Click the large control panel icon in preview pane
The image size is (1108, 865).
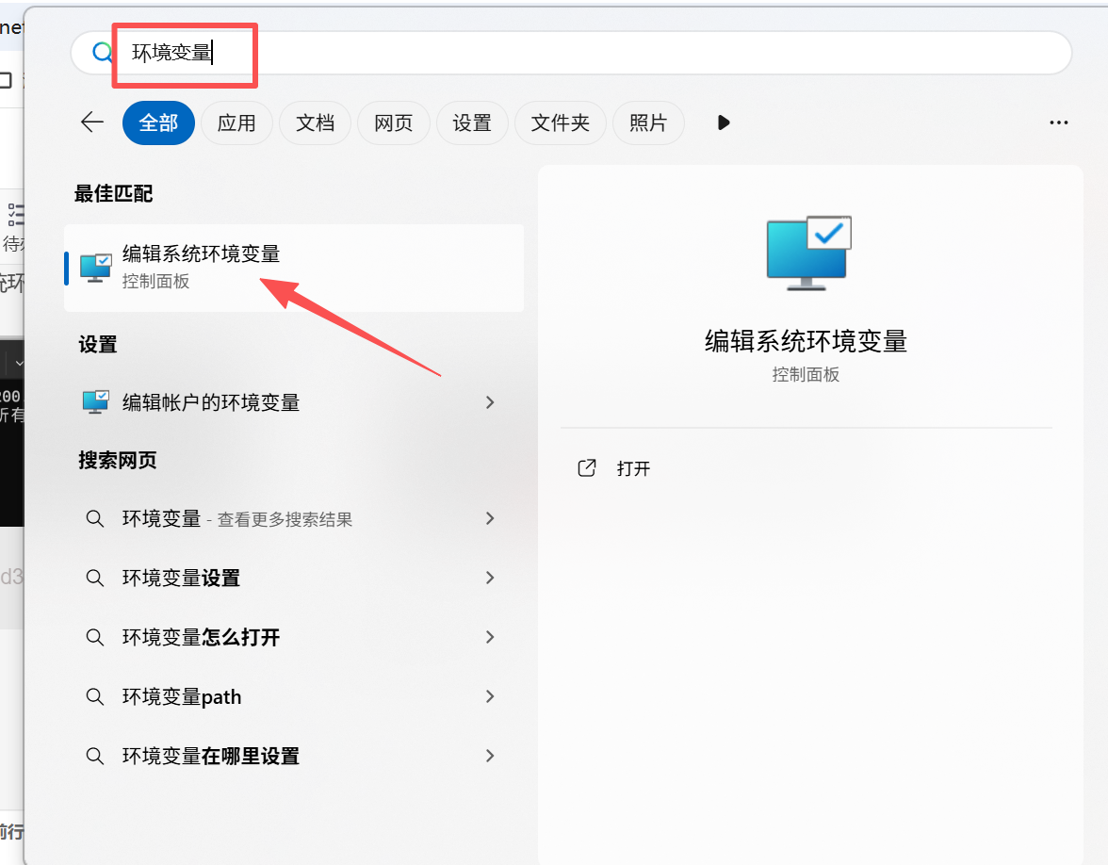(808, 253)
